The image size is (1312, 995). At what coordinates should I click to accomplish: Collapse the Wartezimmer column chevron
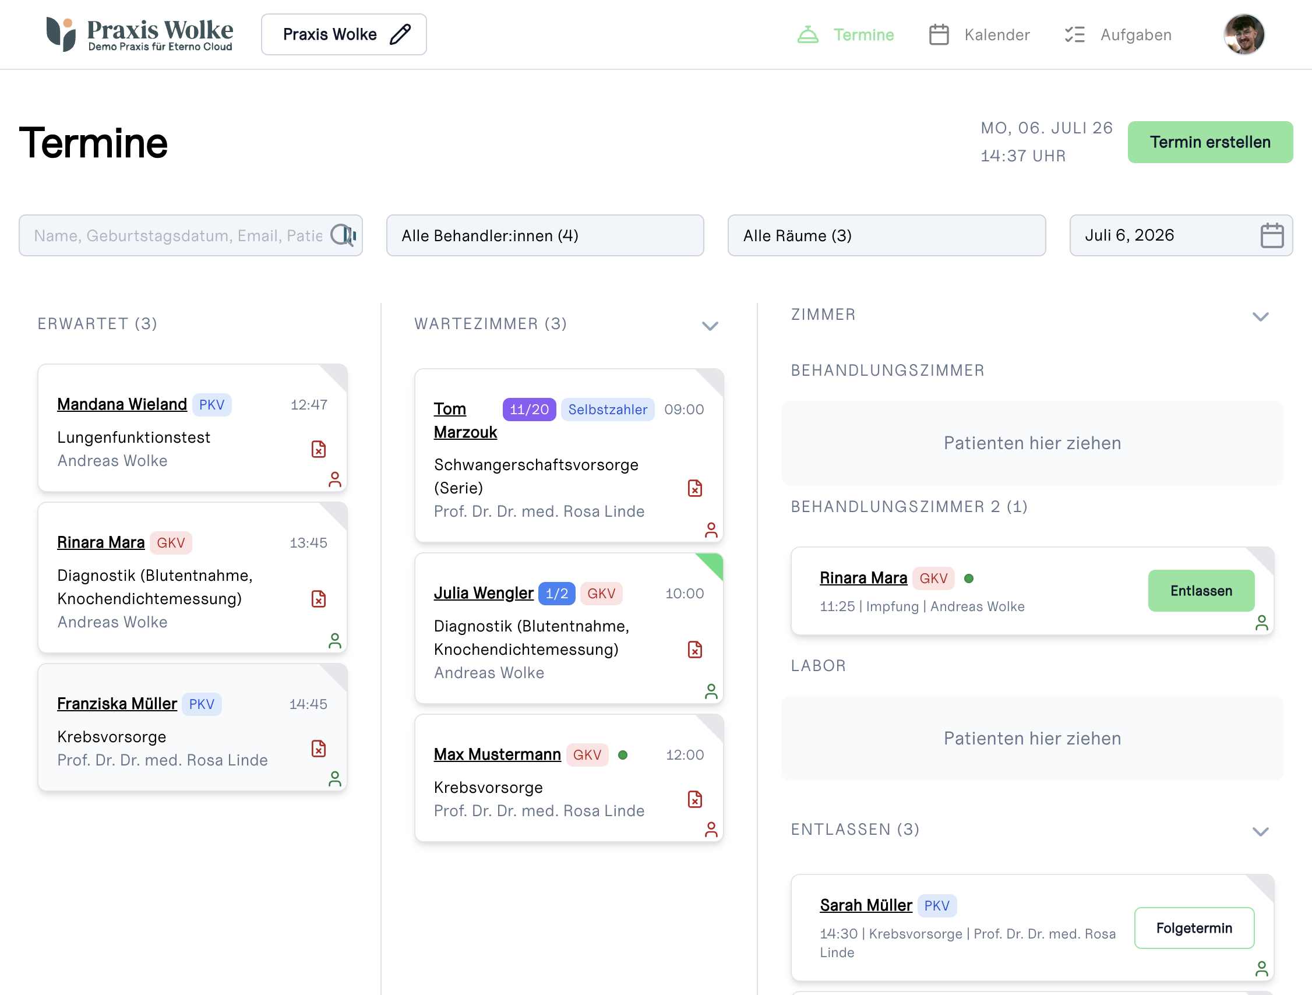point(710,326)
